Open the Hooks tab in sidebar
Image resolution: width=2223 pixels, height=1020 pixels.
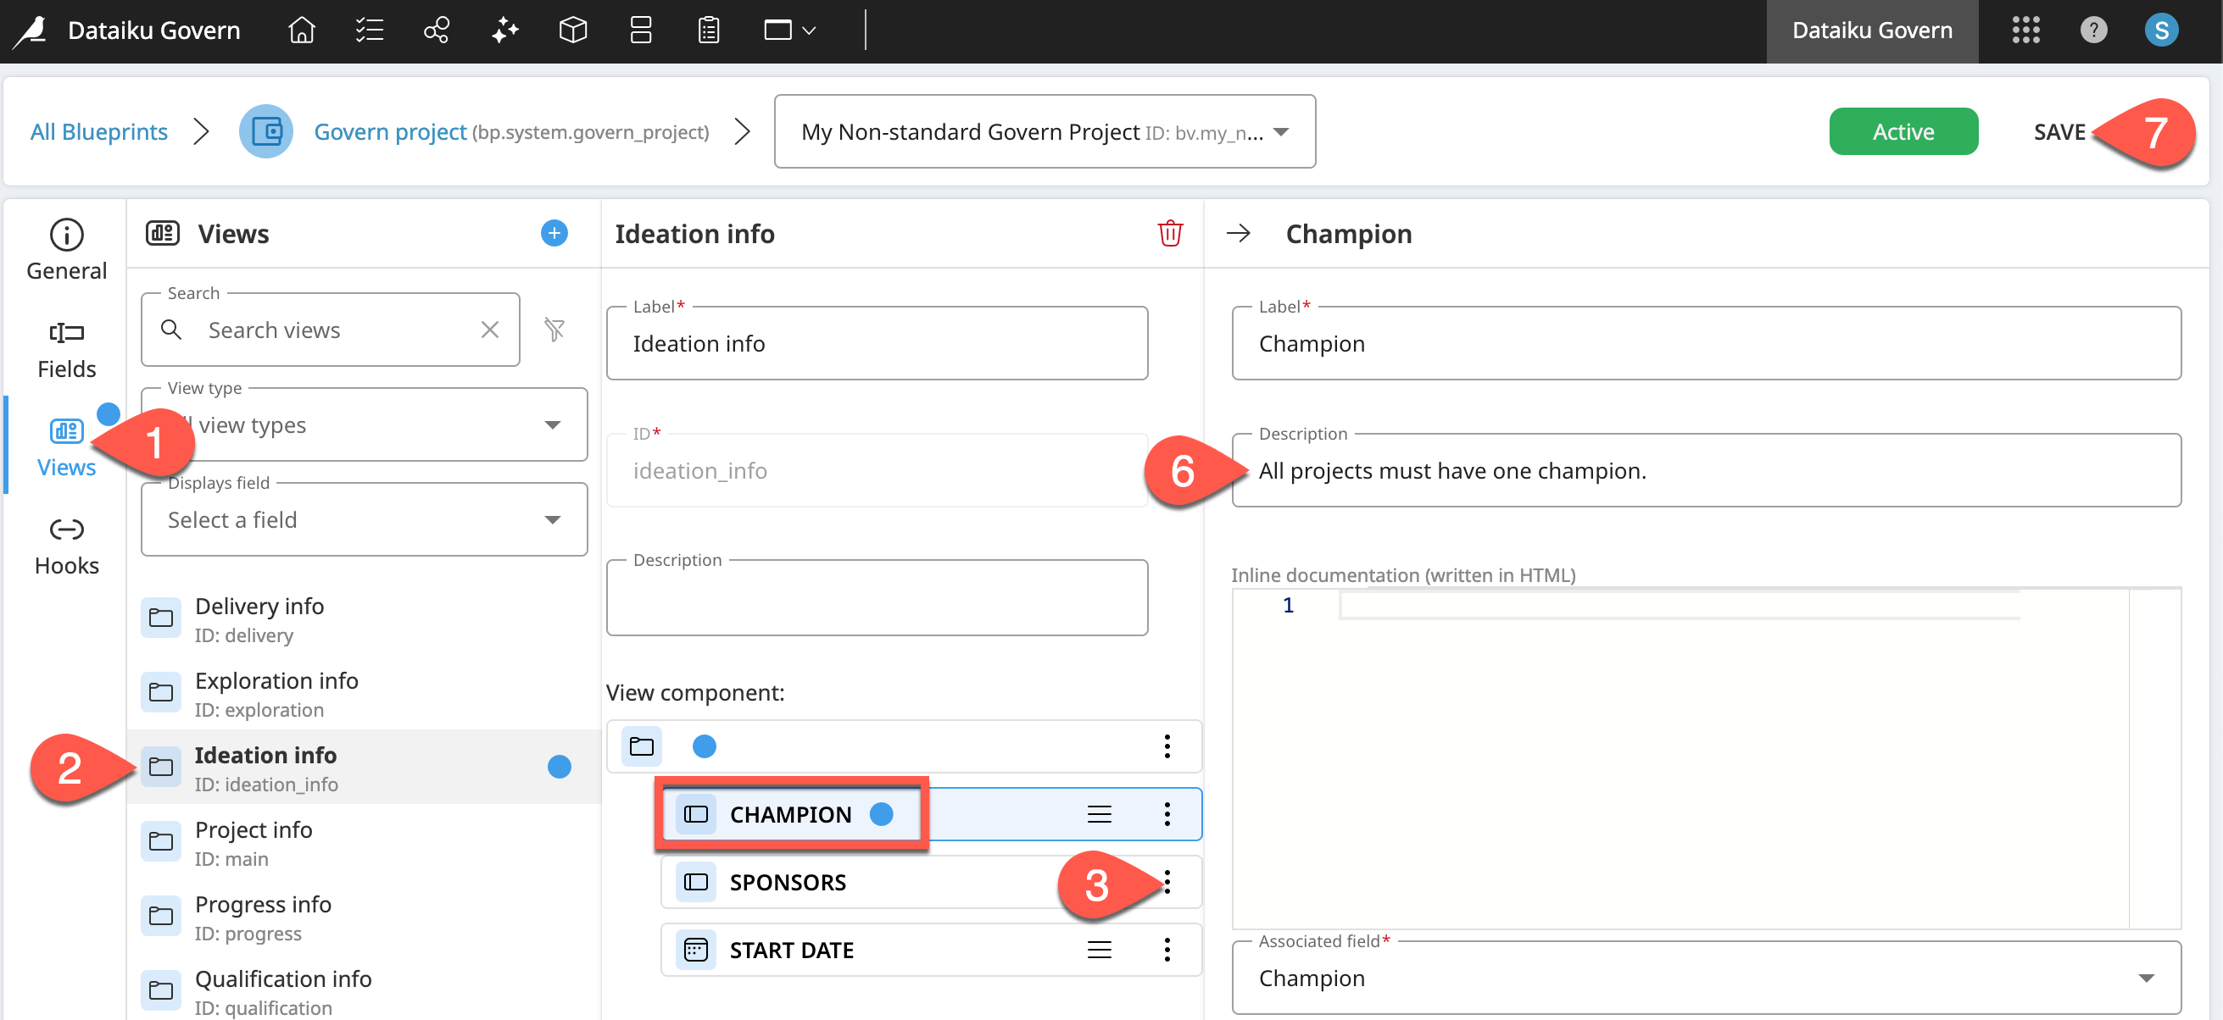66,546
